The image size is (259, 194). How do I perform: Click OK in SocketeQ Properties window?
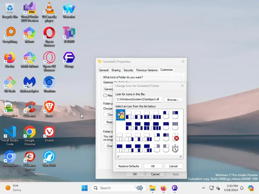[135, 174]
